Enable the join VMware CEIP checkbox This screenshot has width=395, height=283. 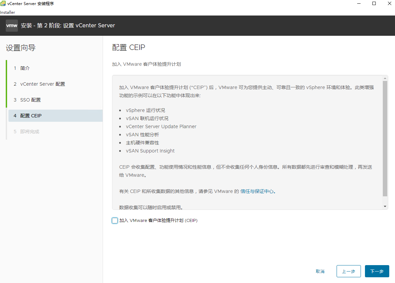click(115, 221)
